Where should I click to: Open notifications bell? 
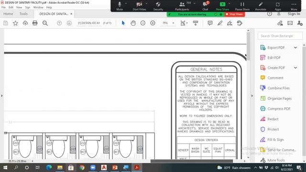click(x=279, y=14)
